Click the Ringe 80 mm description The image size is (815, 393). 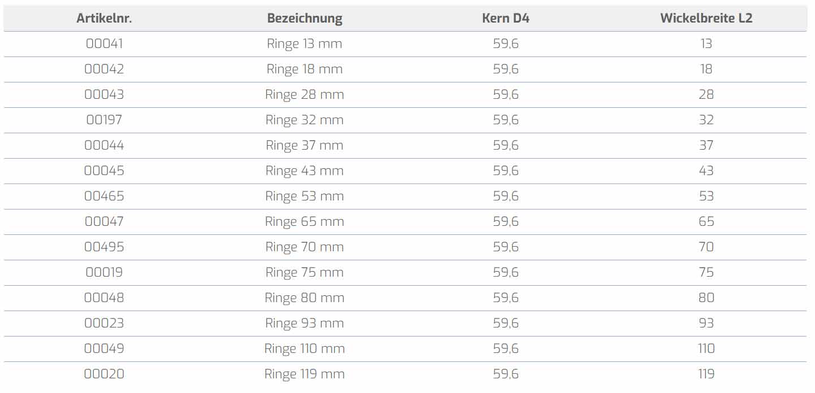coord(305,298)
